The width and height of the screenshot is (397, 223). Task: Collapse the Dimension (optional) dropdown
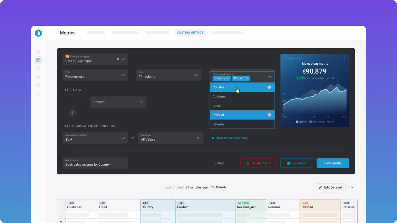tap(270, 77)
